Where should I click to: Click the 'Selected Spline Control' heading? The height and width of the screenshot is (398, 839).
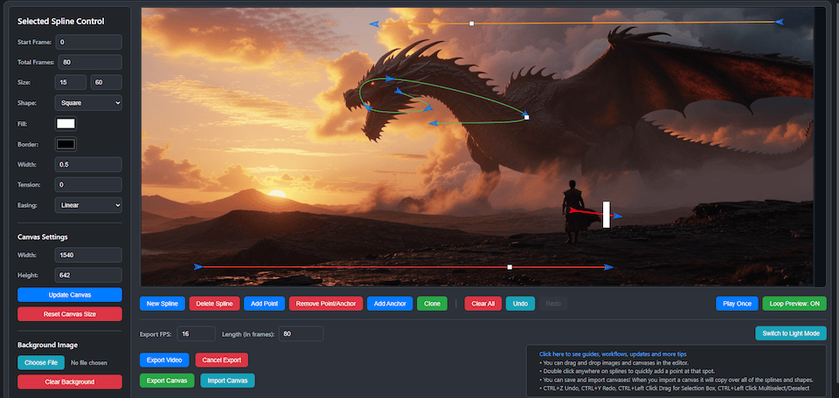(61, 21)
